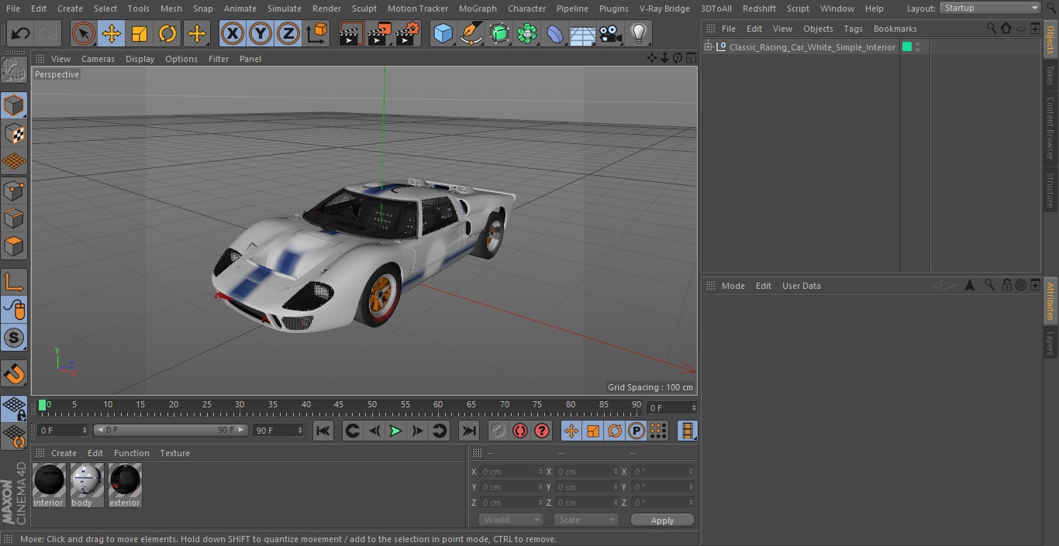The image size is (1059, 546).
Task: Open viewport Cameras menu
Action: [98, 59]
